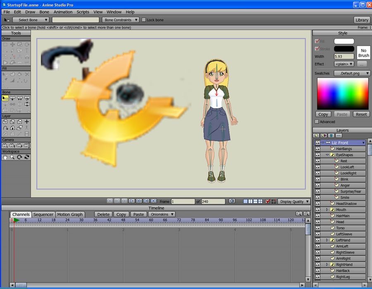Click the delete layer trash icon
372x289 pixels.
click(331, 135)
